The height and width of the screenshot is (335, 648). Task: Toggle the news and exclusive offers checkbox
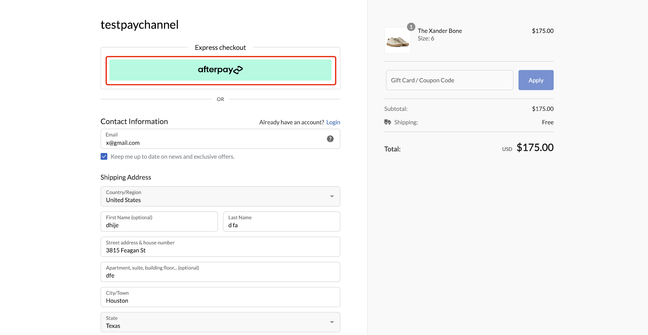coord(104,156)
